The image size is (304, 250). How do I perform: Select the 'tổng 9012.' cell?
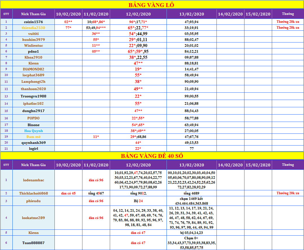(x=138, y=193)
